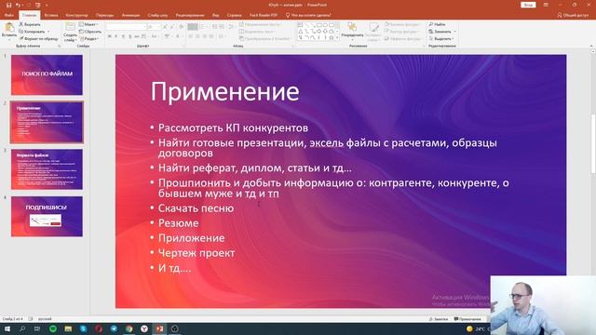This screenshot has width=596, height=335.
Task: Copy selection with Копировать
Action: pos(33,32)
